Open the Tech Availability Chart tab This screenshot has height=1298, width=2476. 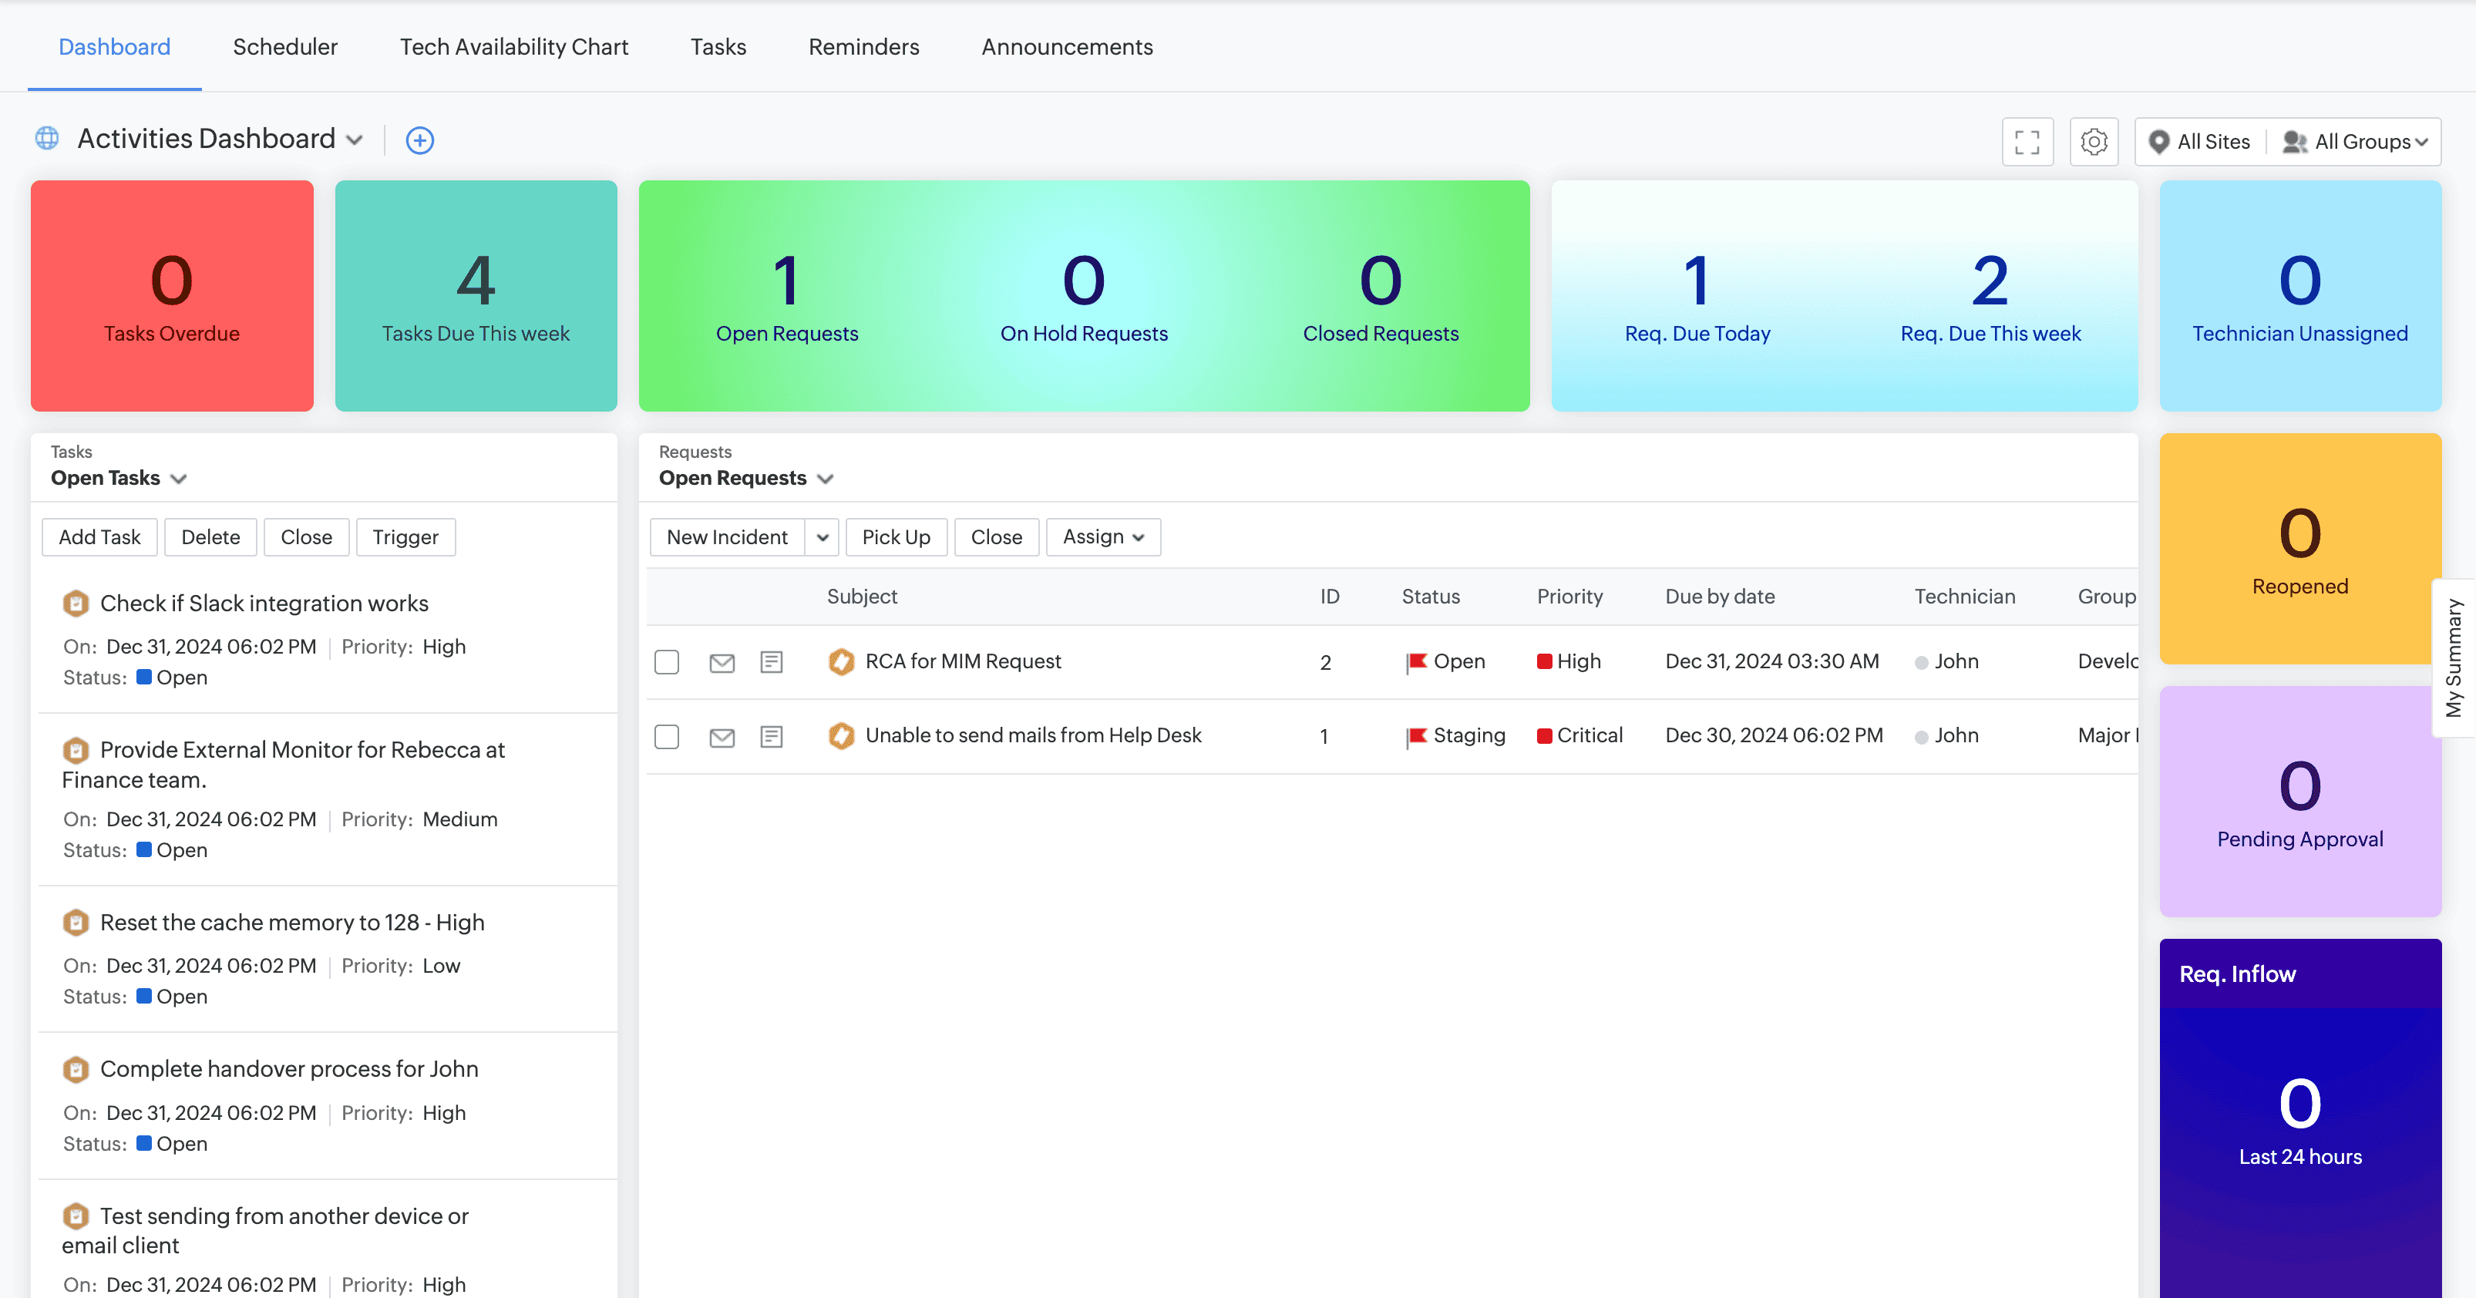(x=513, y=46)
